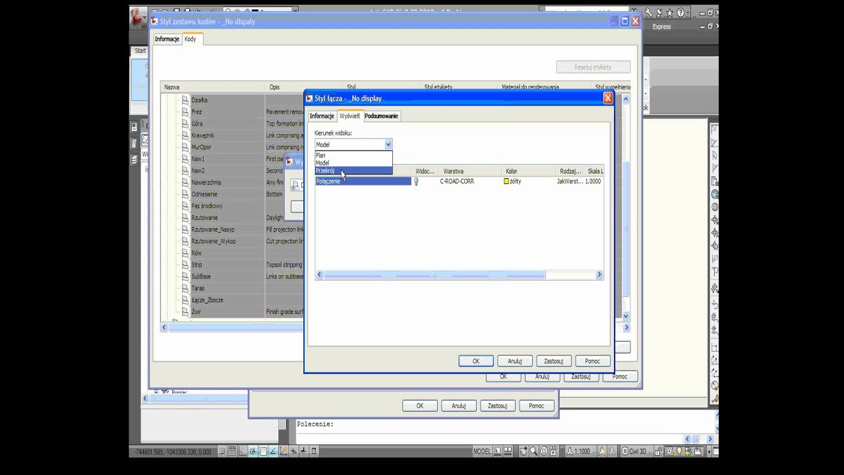This screenshot has height=475, width=844.
Task: Open the Kierunek widoku combo box arrow
Action: [388, 144]
